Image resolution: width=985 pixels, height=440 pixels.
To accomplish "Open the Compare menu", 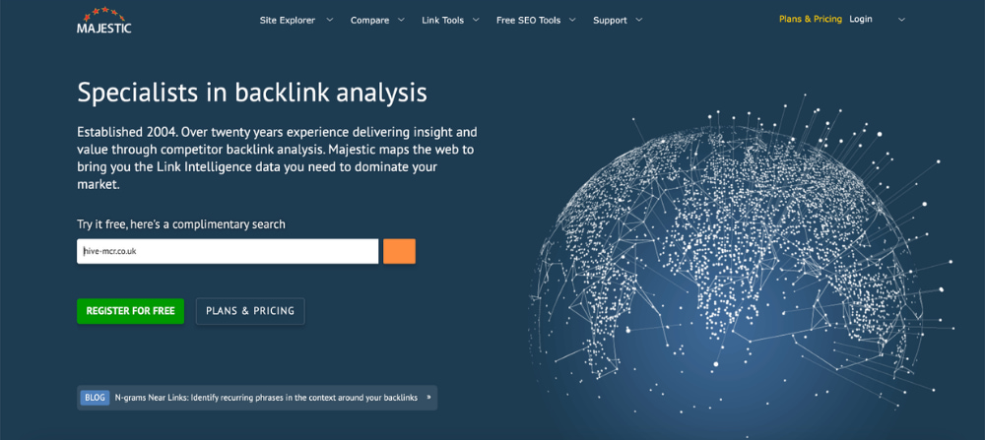I will tap(369, 20).
